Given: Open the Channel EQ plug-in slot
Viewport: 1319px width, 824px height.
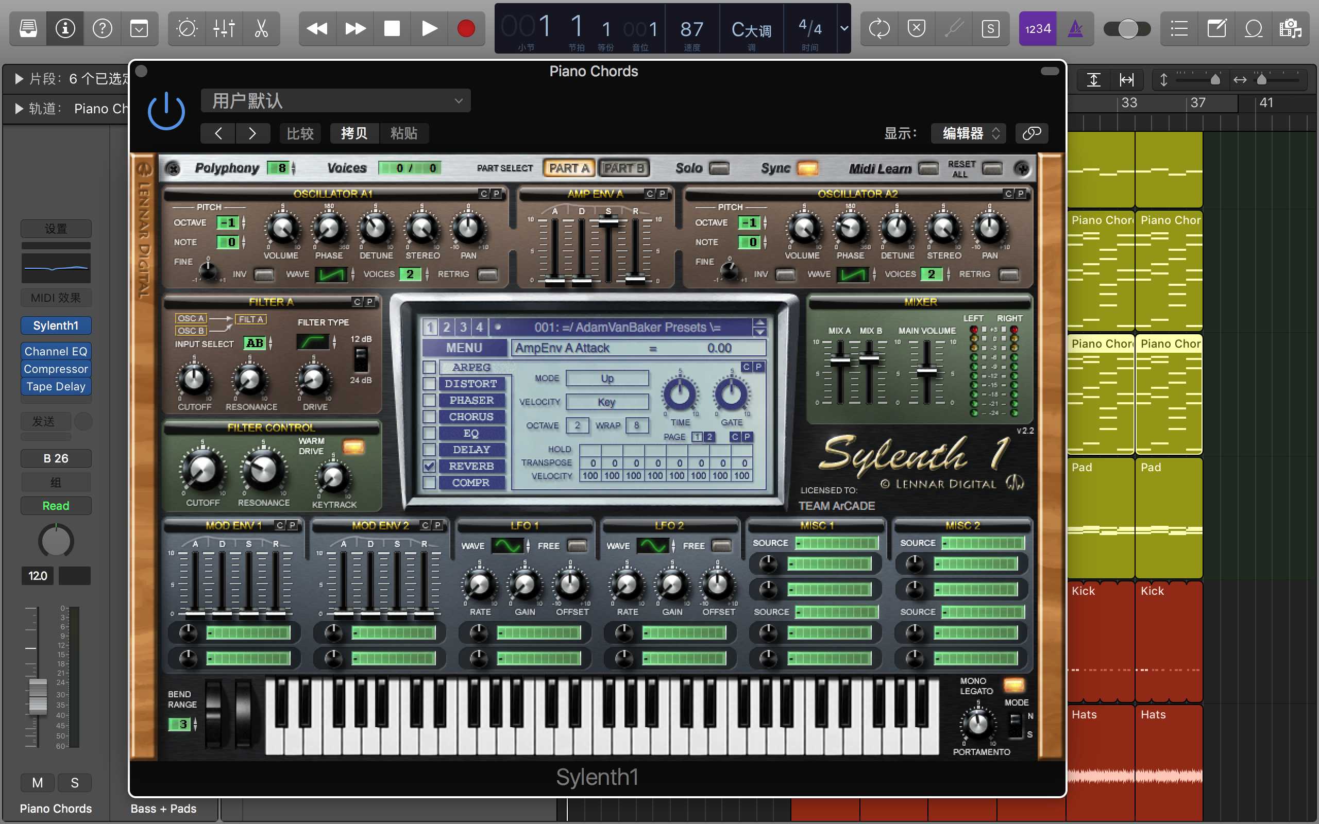Looking at the screenshot, I should (x=56, y=352).
